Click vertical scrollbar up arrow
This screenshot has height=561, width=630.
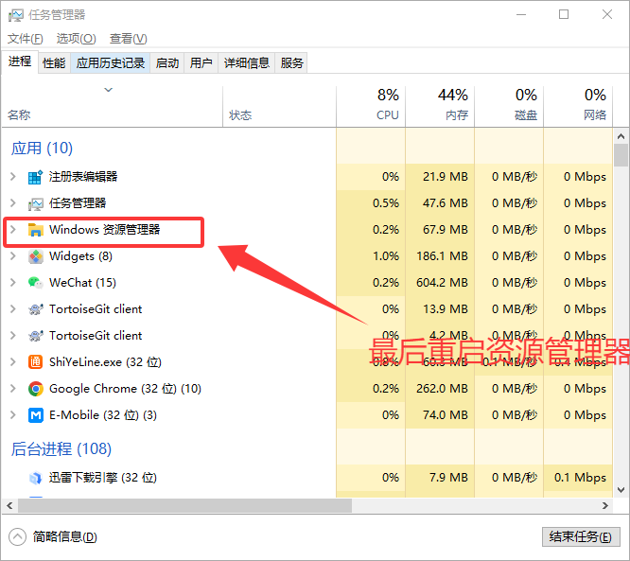click(x=621, y=136)
